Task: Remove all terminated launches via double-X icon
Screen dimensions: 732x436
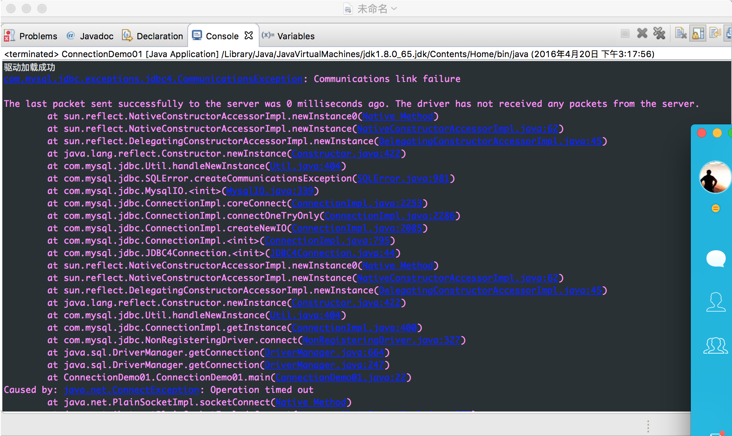Action: click(659, 33)
